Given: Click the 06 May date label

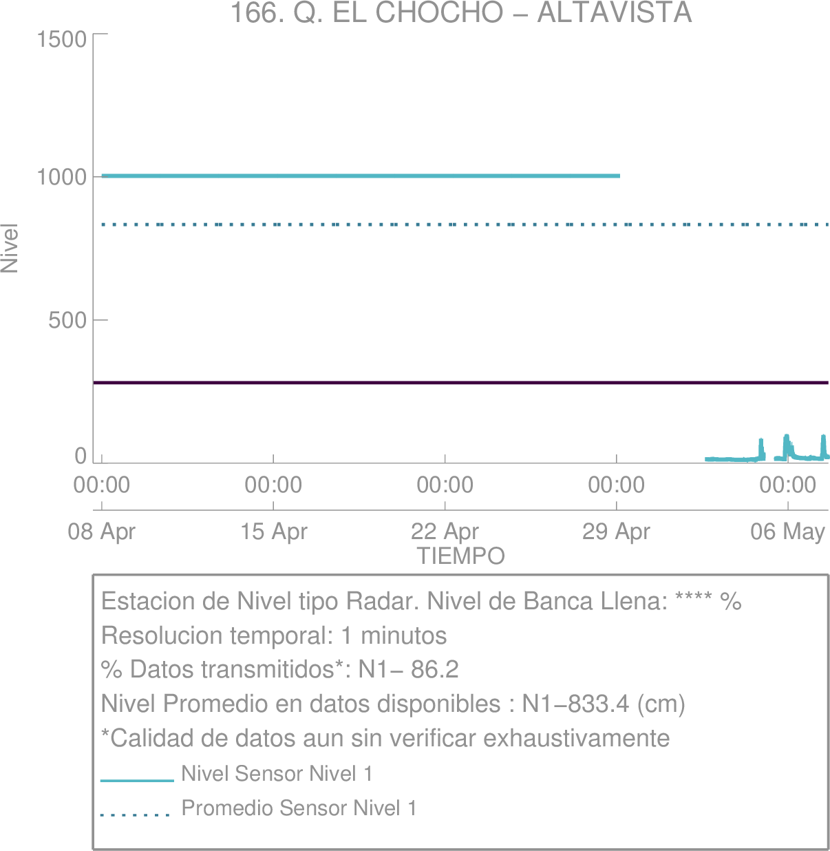Looking at the screenshot, I should (x=787, y=532).
